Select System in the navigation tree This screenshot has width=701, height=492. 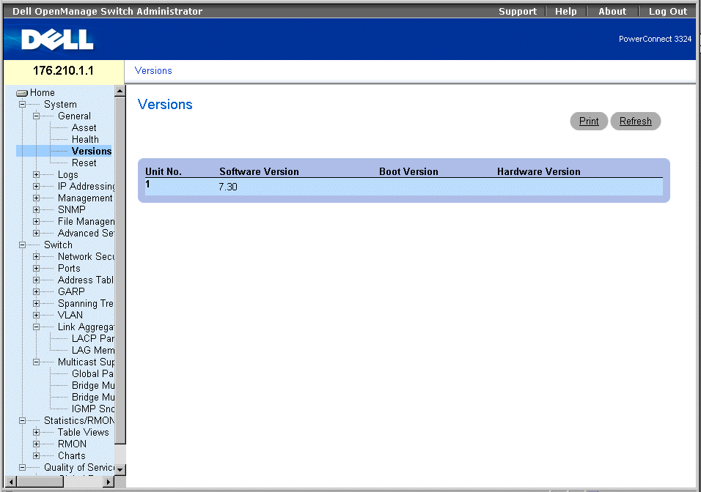click(x=60, y=105)
